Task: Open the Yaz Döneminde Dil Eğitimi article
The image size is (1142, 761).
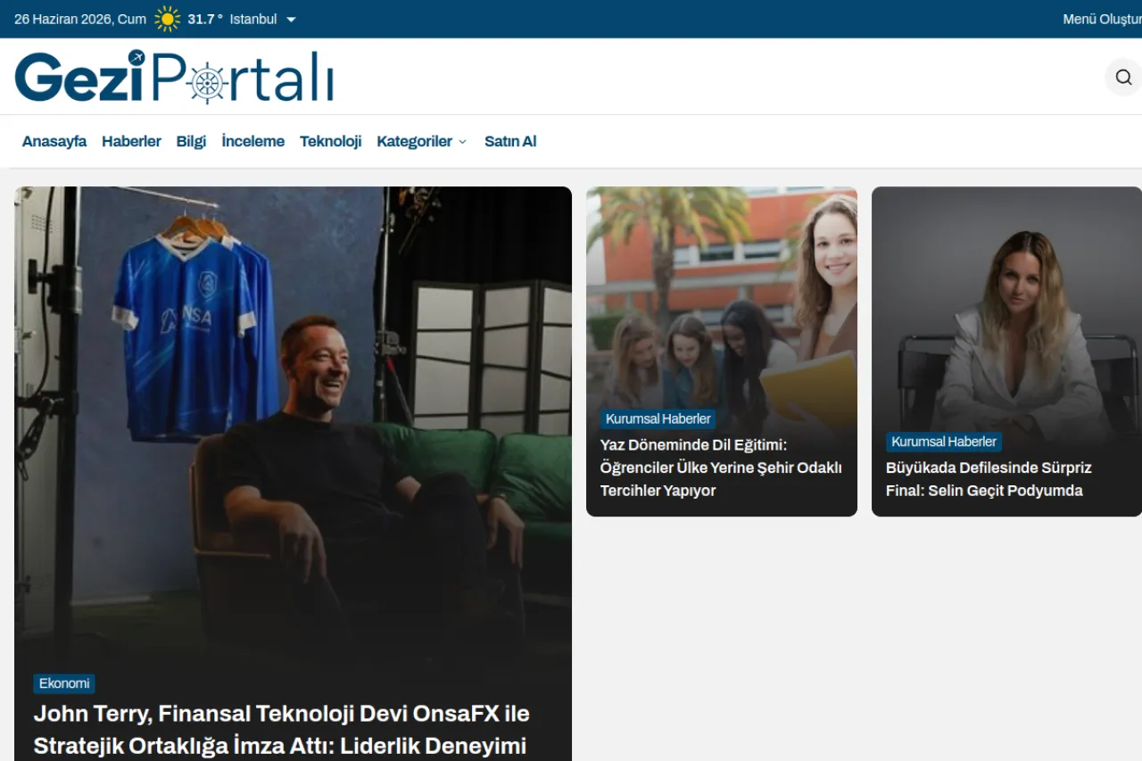Action: tap(721, 467)
